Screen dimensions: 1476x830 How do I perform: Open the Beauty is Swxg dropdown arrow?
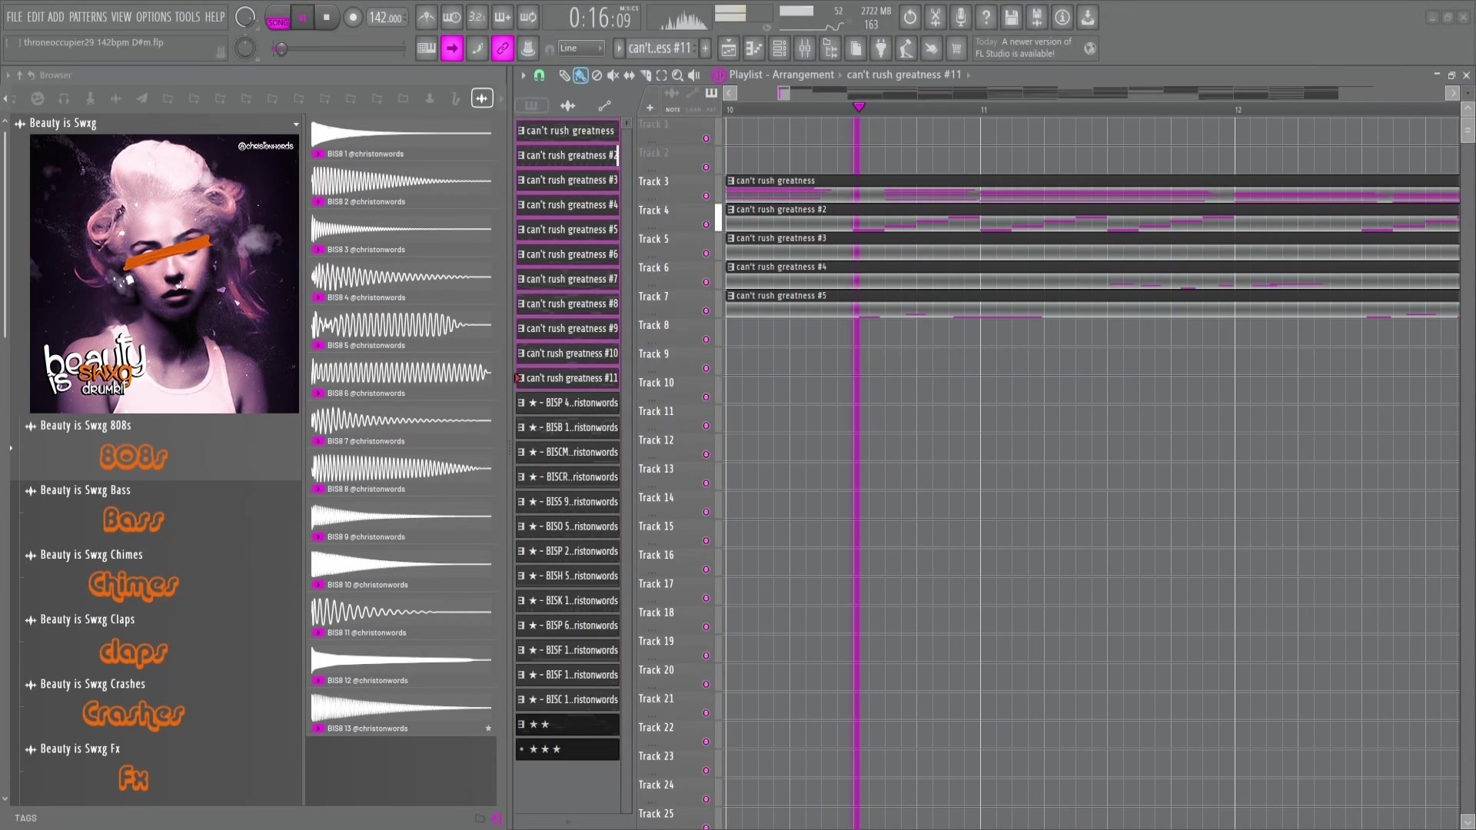pos(296,124)
